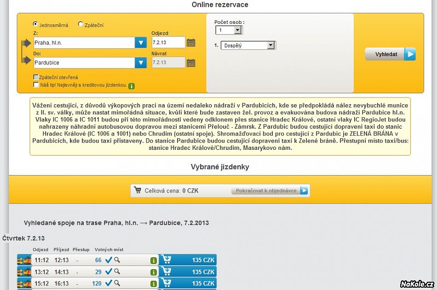Click the free seats number 120

97,284
